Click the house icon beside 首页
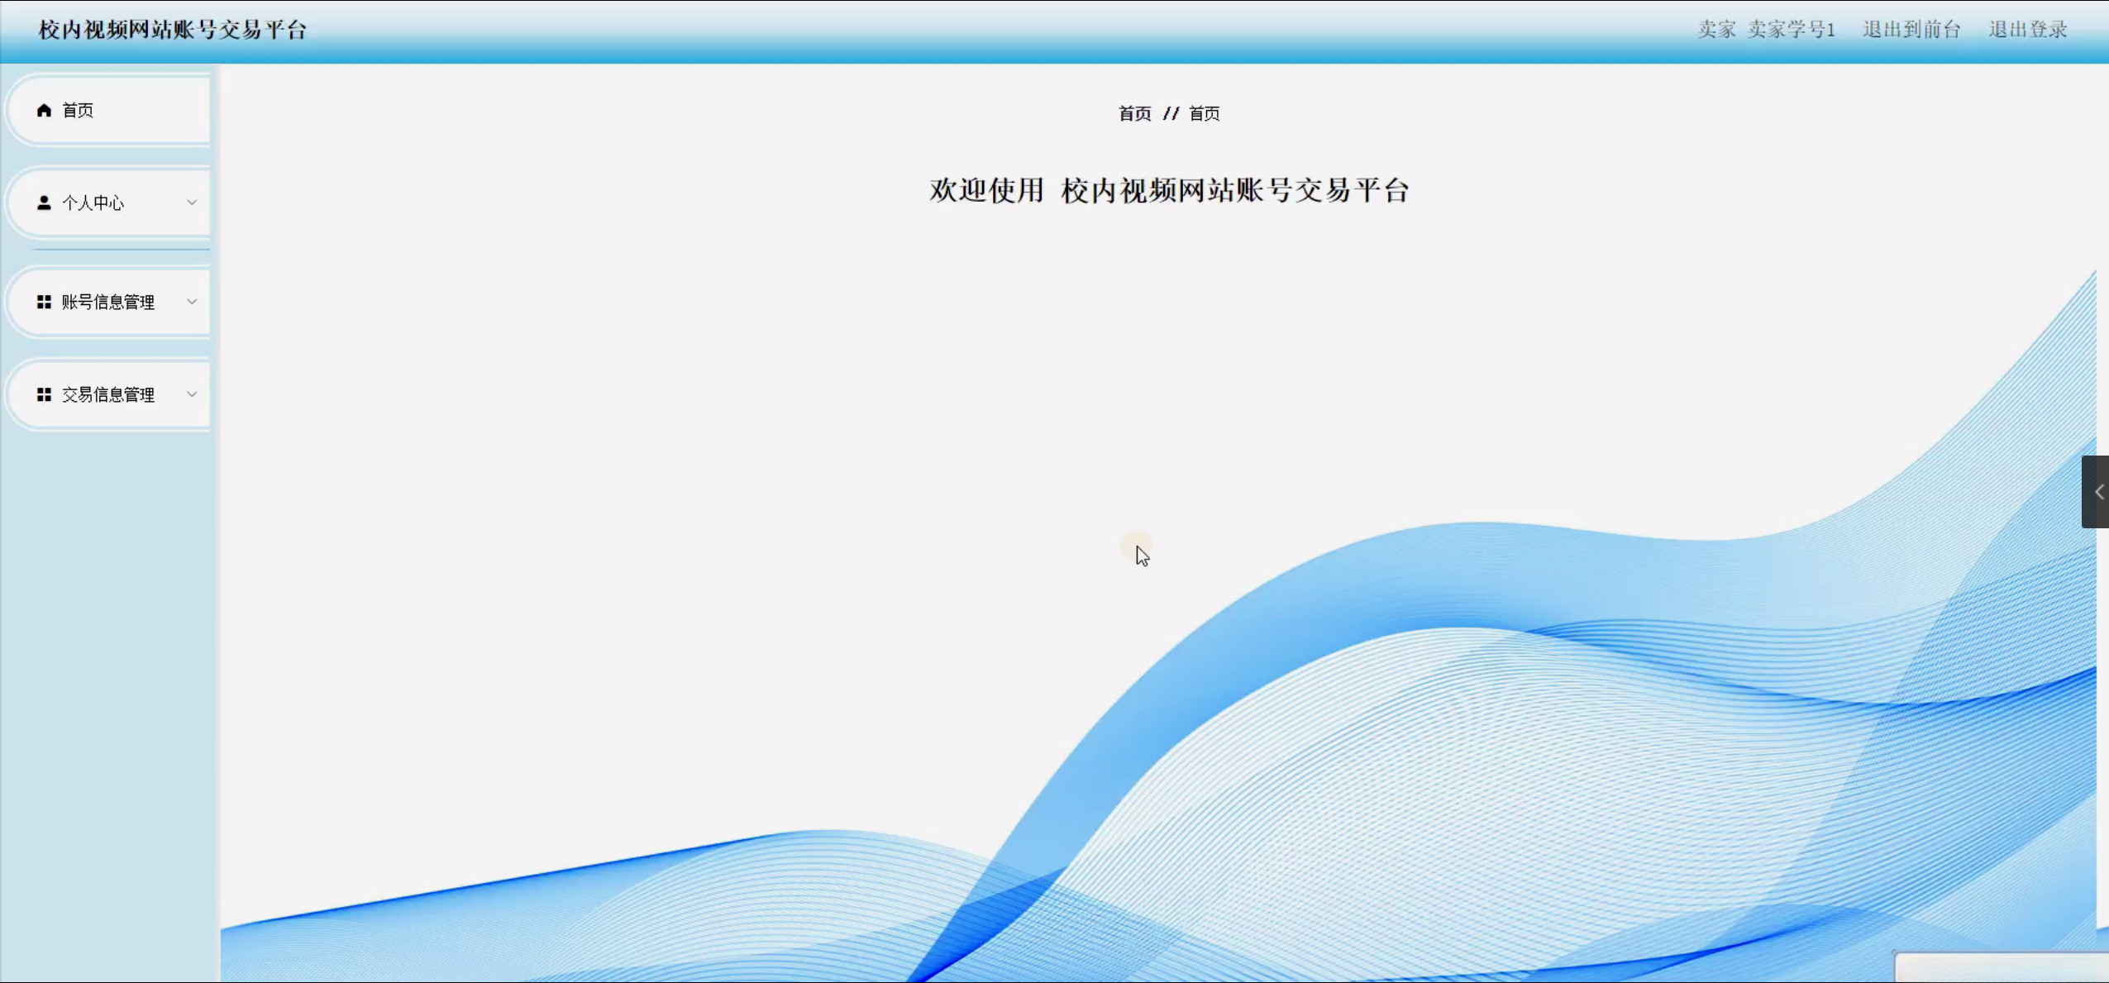 (x=44, y=110)
